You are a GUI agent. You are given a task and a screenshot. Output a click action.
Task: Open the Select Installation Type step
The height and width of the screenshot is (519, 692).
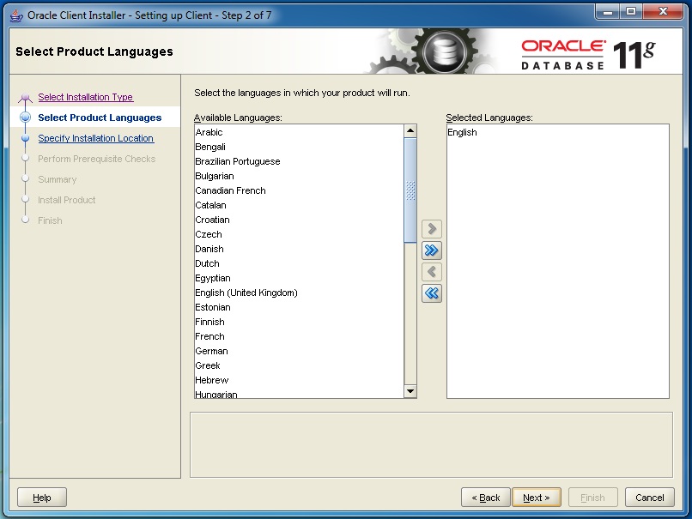tap(86, 97)
